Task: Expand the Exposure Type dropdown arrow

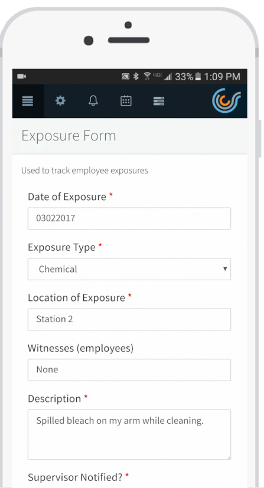Action: pyautogui.click(x=225, y=269)
